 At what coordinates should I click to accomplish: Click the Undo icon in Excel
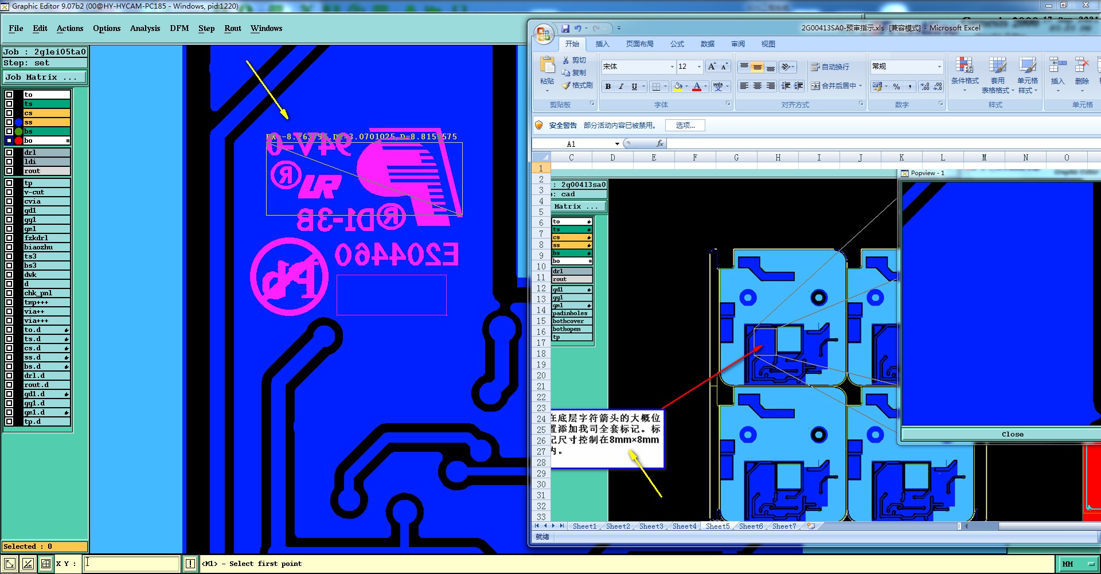click(578, 28)
